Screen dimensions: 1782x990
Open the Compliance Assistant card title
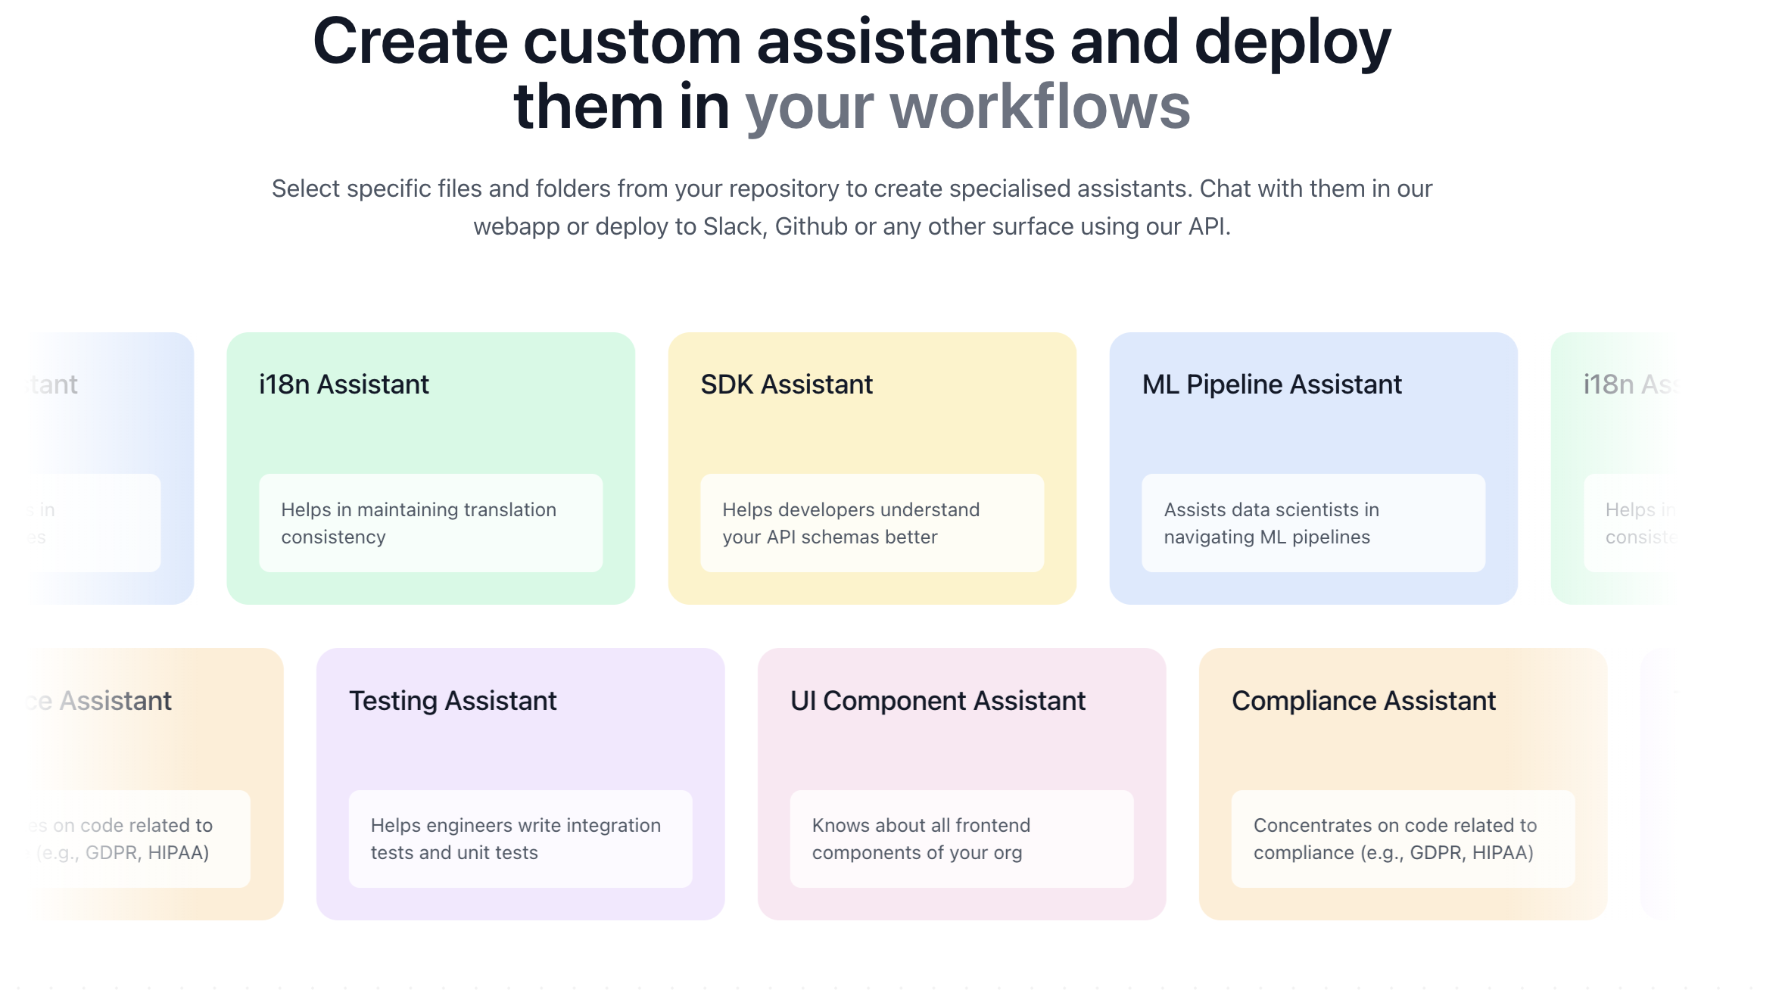[x=1363, y=701]
